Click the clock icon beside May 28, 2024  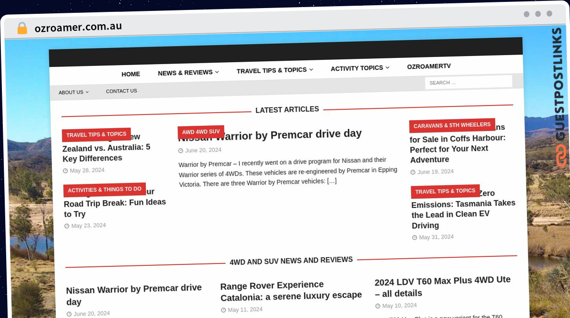click(66, 171)
